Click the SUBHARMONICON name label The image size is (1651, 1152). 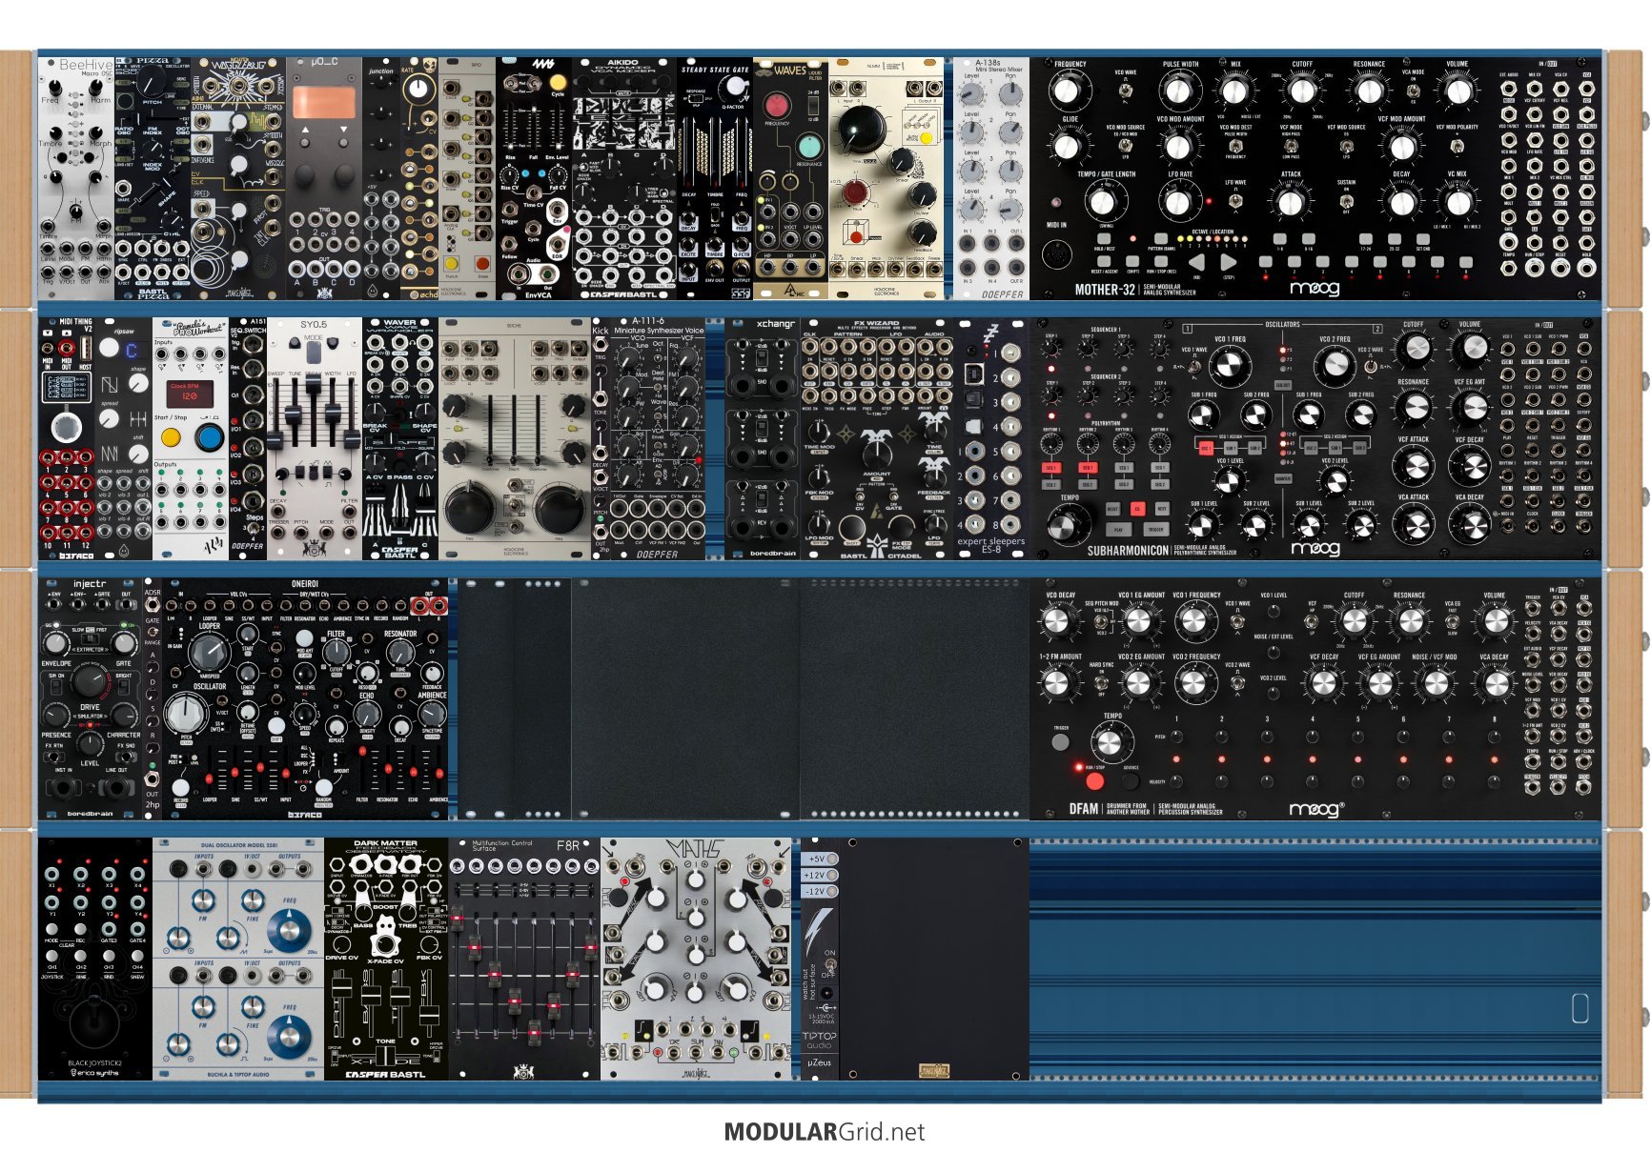(x=1128, y=551)
